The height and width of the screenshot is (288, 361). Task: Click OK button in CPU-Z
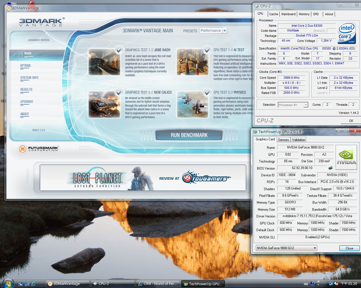point(351,121)
